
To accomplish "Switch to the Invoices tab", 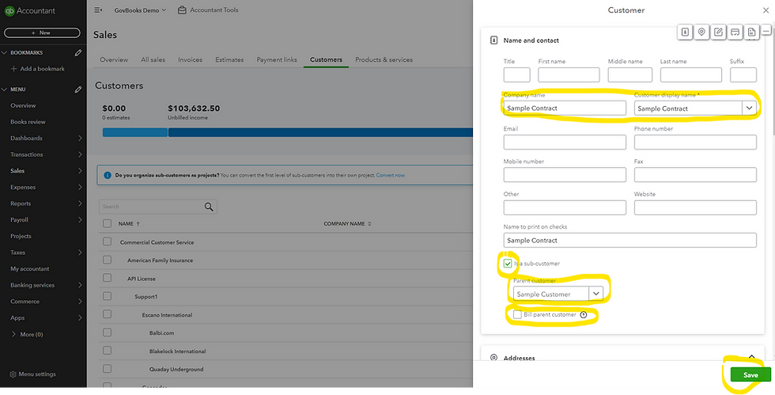I will coord(190,59).
